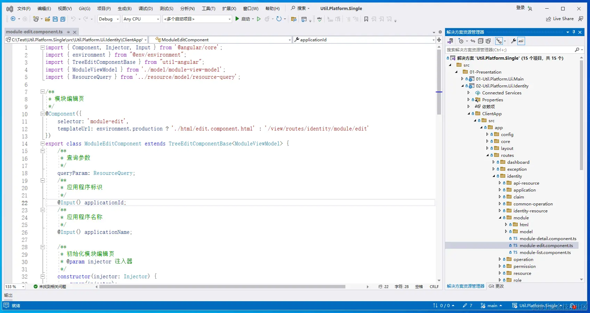The image size is (590, 313).
Task: Click the bookmark icon in the toolbar
Action: click(x=366, y=19)
